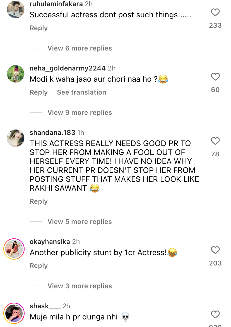Tap heart on shandana.183's comment
The height and width of the screenshot is (327, 231).
point(215,141)
